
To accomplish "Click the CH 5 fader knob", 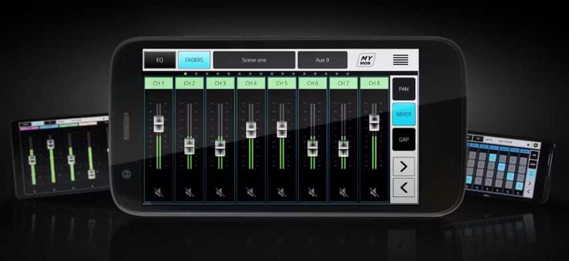I will [x=282, y=129].
